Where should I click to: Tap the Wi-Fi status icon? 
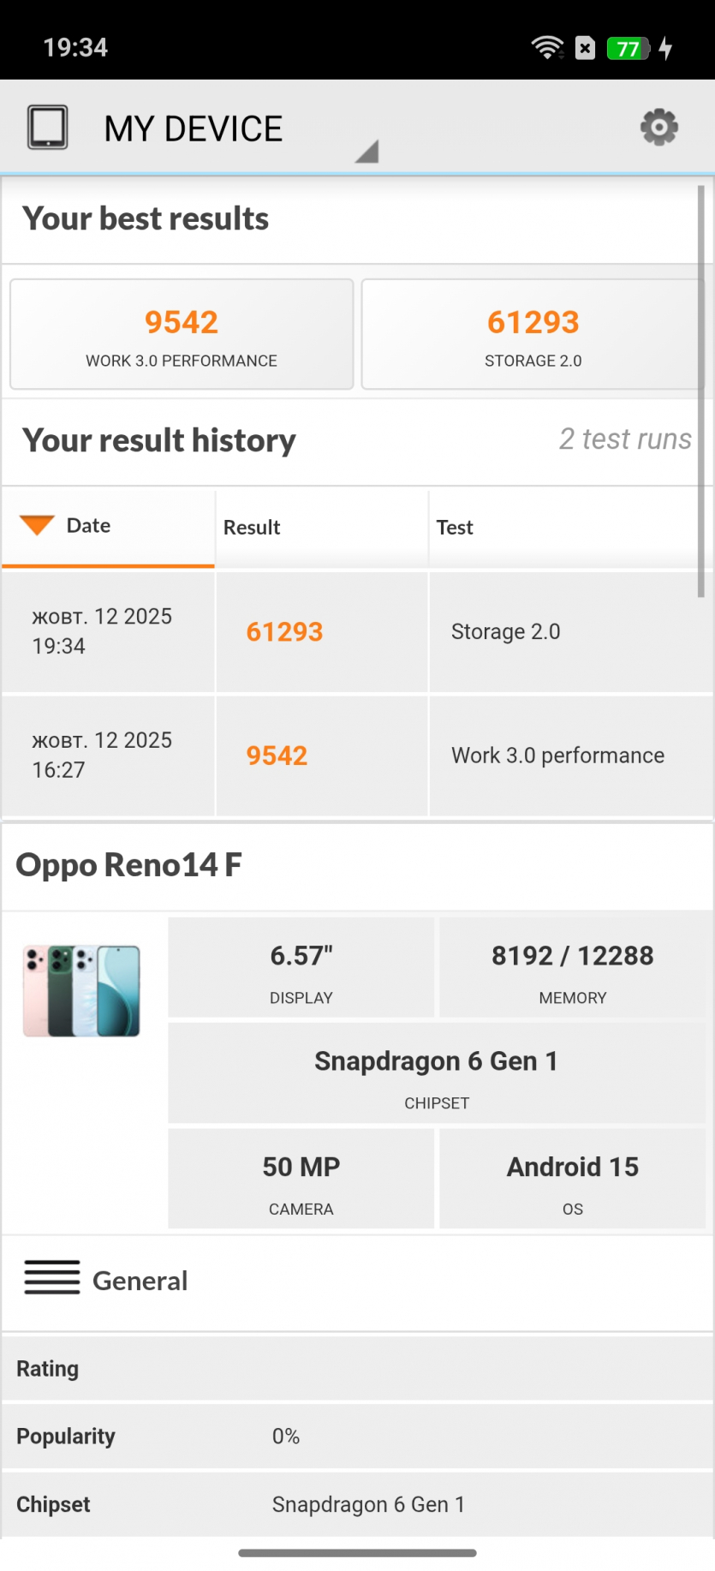pyautogui.click(x=547, y=48)
